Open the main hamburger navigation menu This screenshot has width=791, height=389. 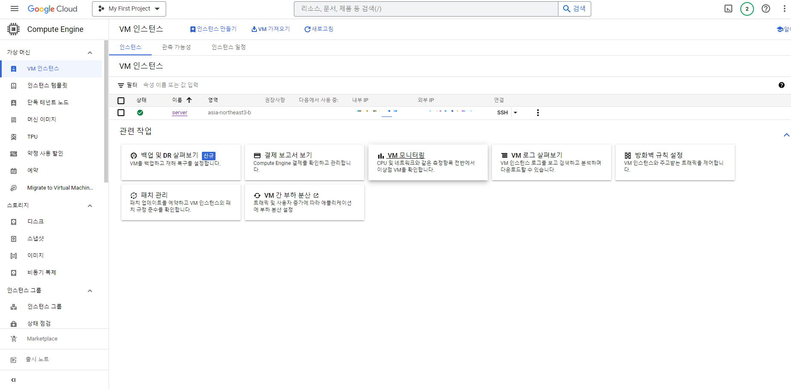(x=14, y=9)
